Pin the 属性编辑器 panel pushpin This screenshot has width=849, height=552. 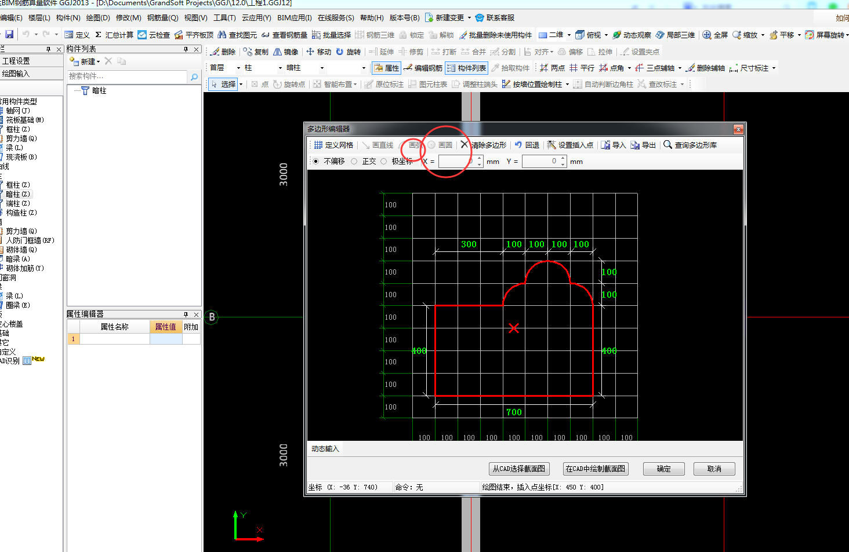186,315
